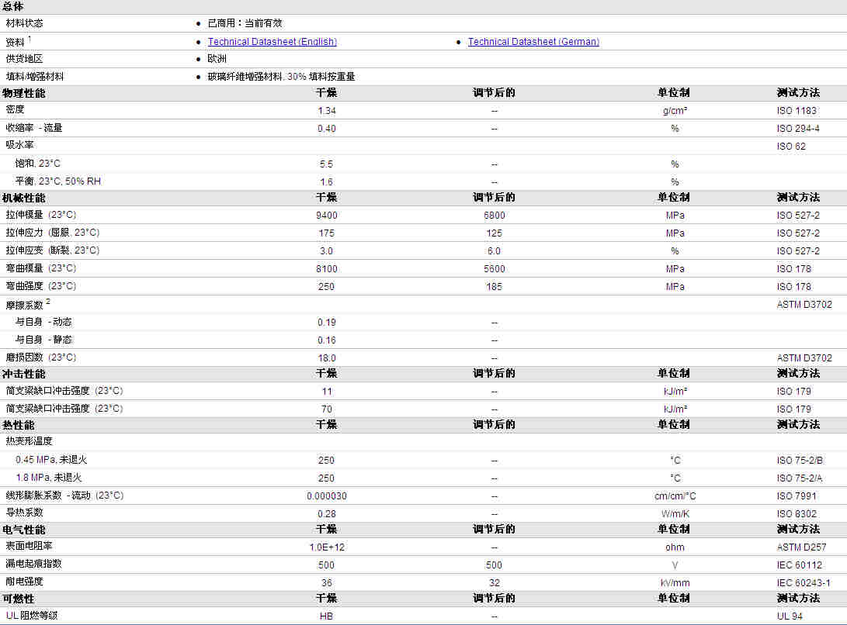Click the '吸水率' row label
The height and width of the screenshot is (625, 847).
[x=19, y=145]
